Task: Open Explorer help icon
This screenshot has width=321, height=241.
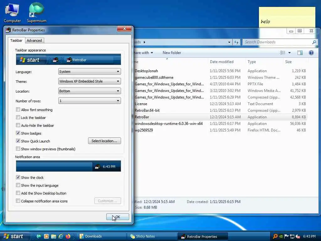Action: point(311,53)
